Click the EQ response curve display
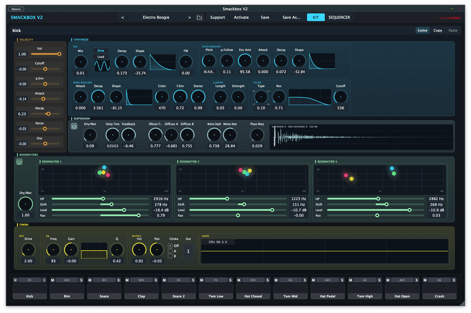The image size is (471, 313). (94, 250)
